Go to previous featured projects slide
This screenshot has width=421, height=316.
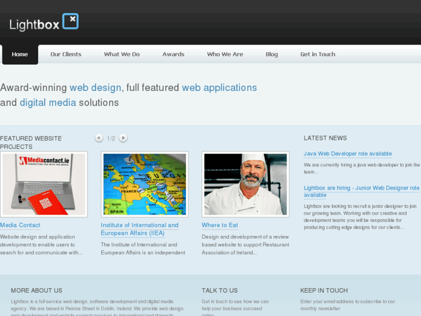coord(99,138)
